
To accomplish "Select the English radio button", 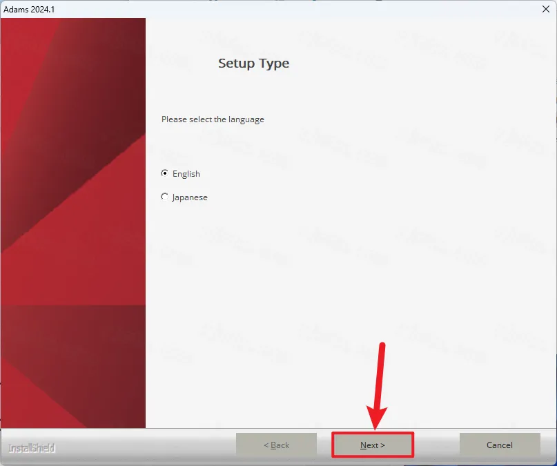I will point(164,173).
